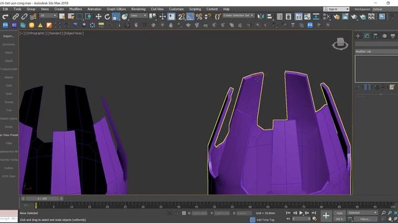Open the Help menu

click(226, 9)
